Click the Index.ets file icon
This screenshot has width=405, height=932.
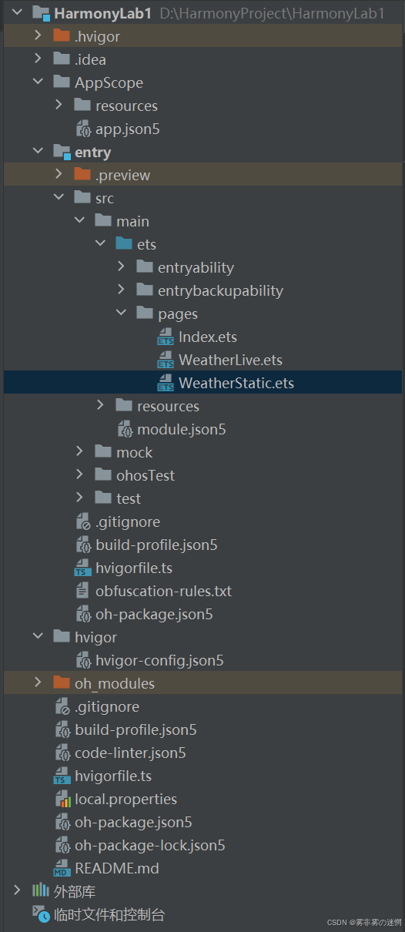[166, 337]
